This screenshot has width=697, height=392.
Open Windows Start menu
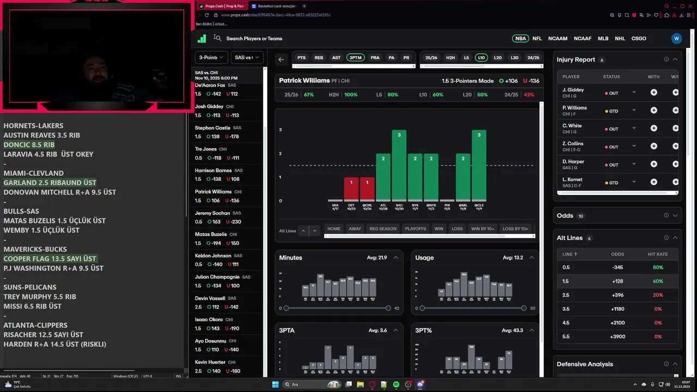tap(276, 384)
